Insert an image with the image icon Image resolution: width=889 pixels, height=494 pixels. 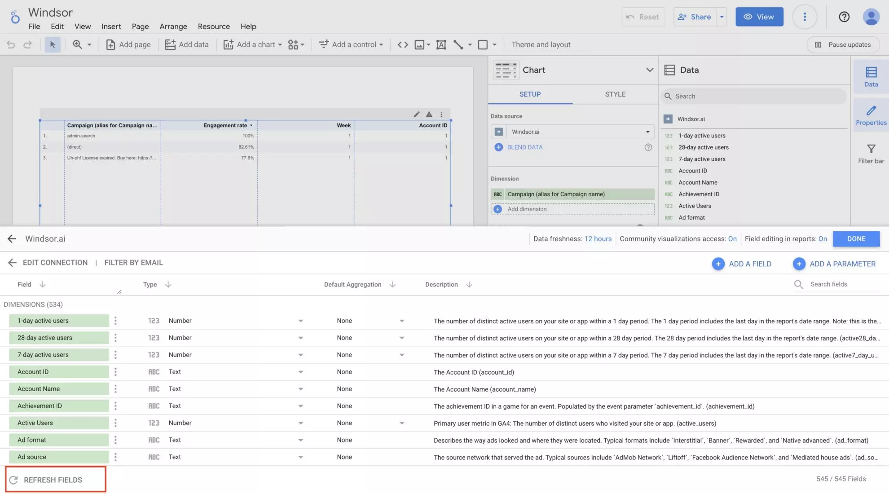pos(419,44)
